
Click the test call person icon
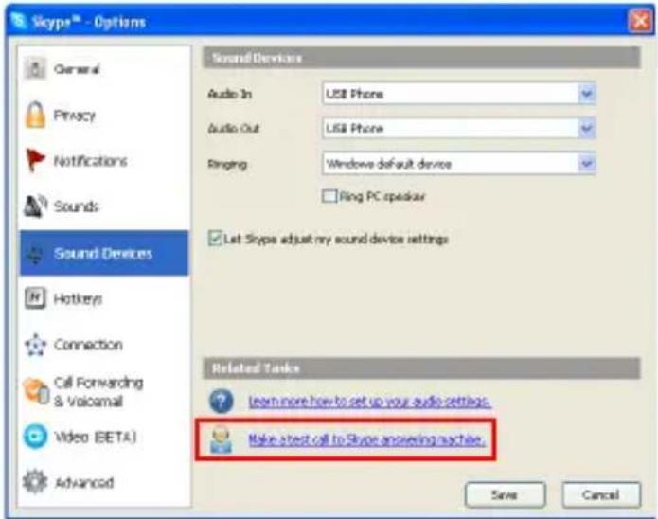click(221, 439)
